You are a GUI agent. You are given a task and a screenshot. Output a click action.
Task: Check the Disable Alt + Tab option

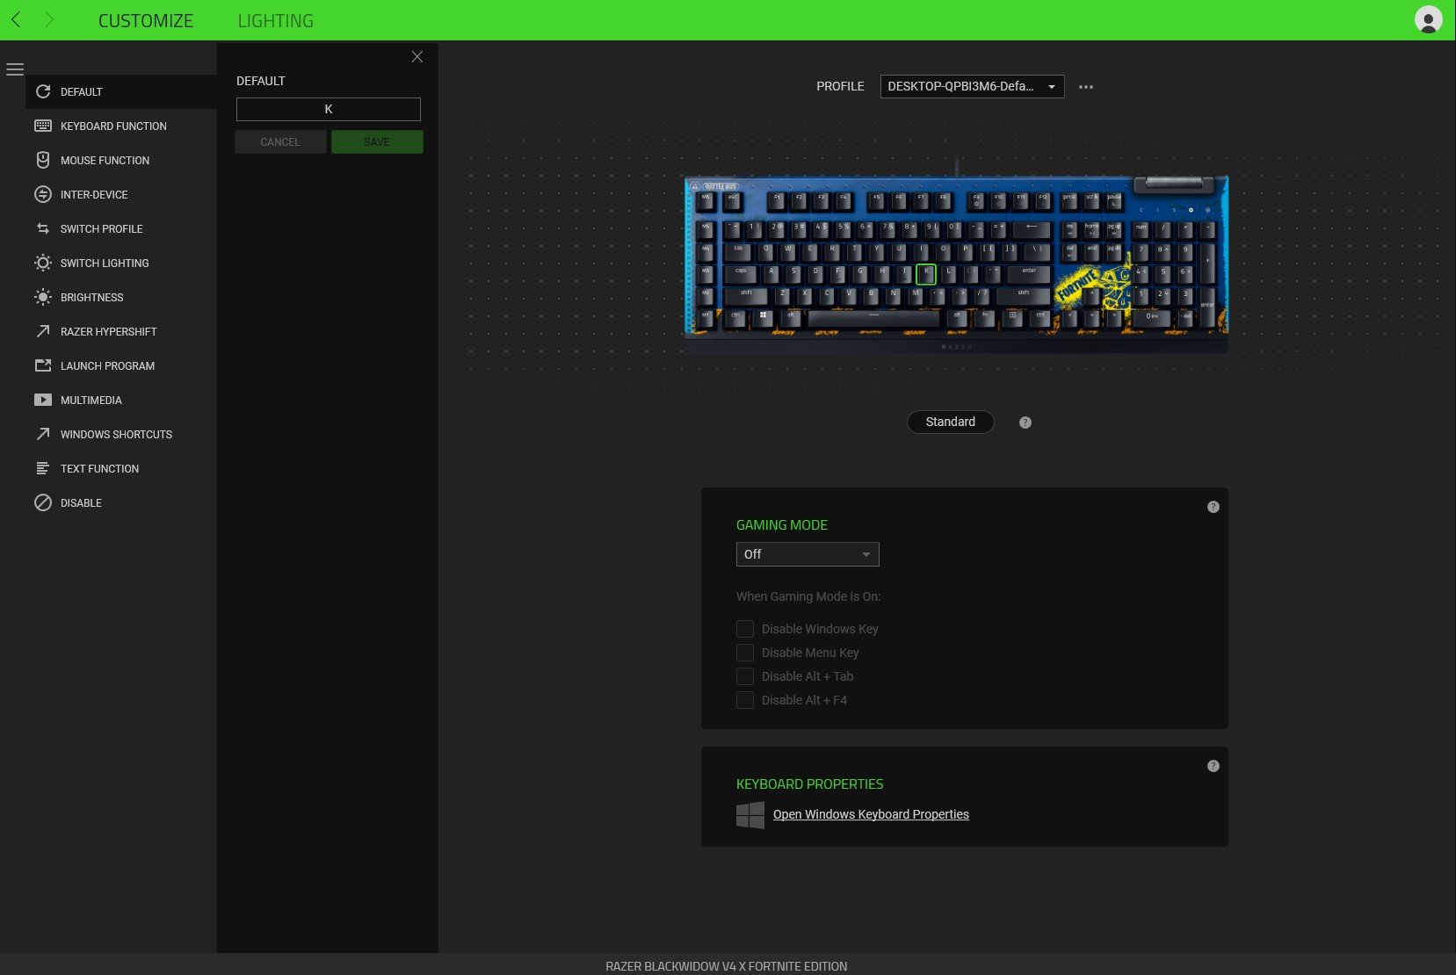pyautogui.click(x=744, y=676)
